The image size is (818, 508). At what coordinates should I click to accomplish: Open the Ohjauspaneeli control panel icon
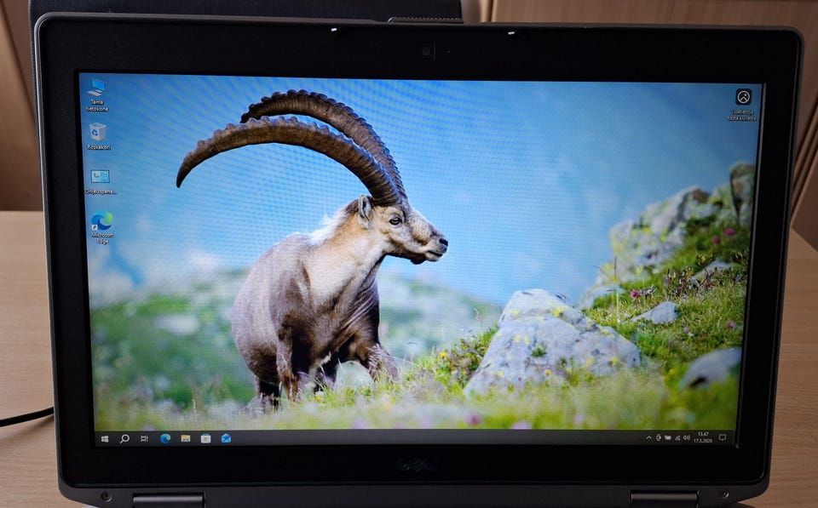pyautogui.click(x=101, y=181)
